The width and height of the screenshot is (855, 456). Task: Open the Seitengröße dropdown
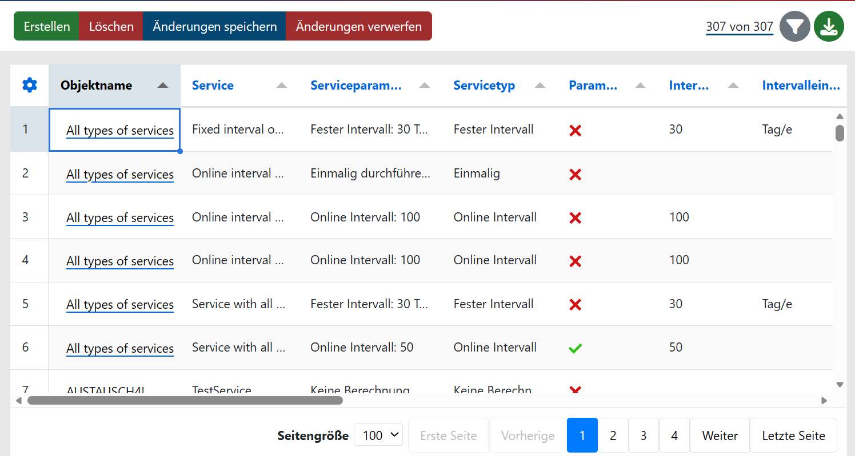point(378,435)
